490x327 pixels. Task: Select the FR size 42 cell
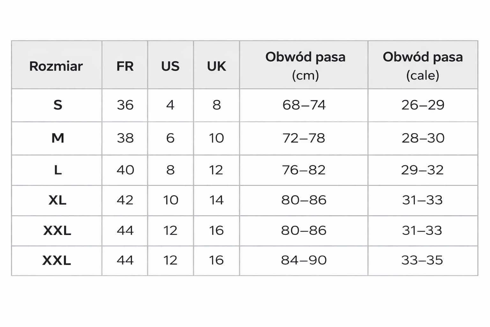click(125, 200)
